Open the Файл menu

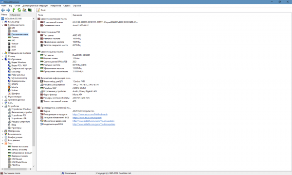(x=4, y=6)
